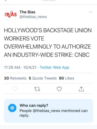Retweet using the retweet arrows icon
Image resolution: width=97 pixels, height=129 pixels.
(37, 89)
